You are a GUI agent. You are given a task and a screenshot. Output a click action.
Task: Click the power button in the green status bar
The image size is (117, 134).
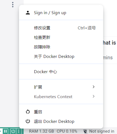point(13,131)
